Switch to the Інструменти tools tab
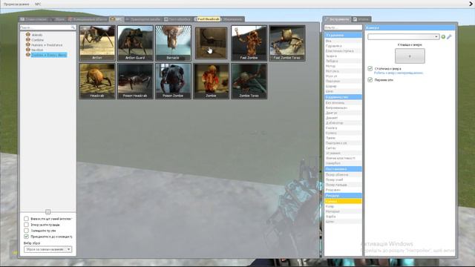This screenshot has width=475, height=267. pos(337,19)
